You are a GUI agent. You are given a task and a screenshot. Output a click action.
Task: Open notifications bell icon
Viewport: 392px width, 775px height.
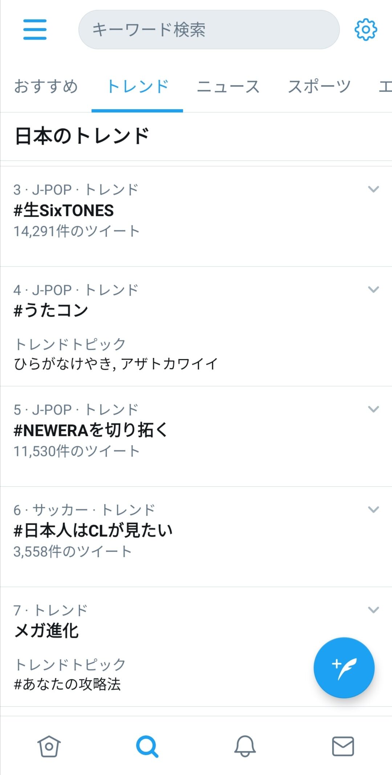[245, 746]
